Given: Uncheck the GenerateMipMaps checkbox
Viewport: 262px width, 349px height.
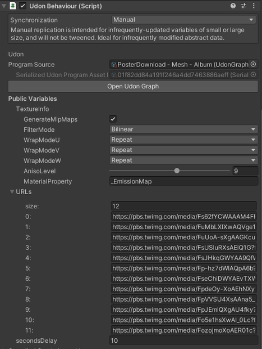Looking at the screenshot, I should pos(113,119).
